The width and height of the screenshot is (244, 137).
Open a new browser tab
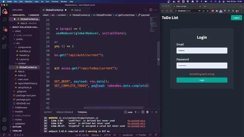coord(205,6)
